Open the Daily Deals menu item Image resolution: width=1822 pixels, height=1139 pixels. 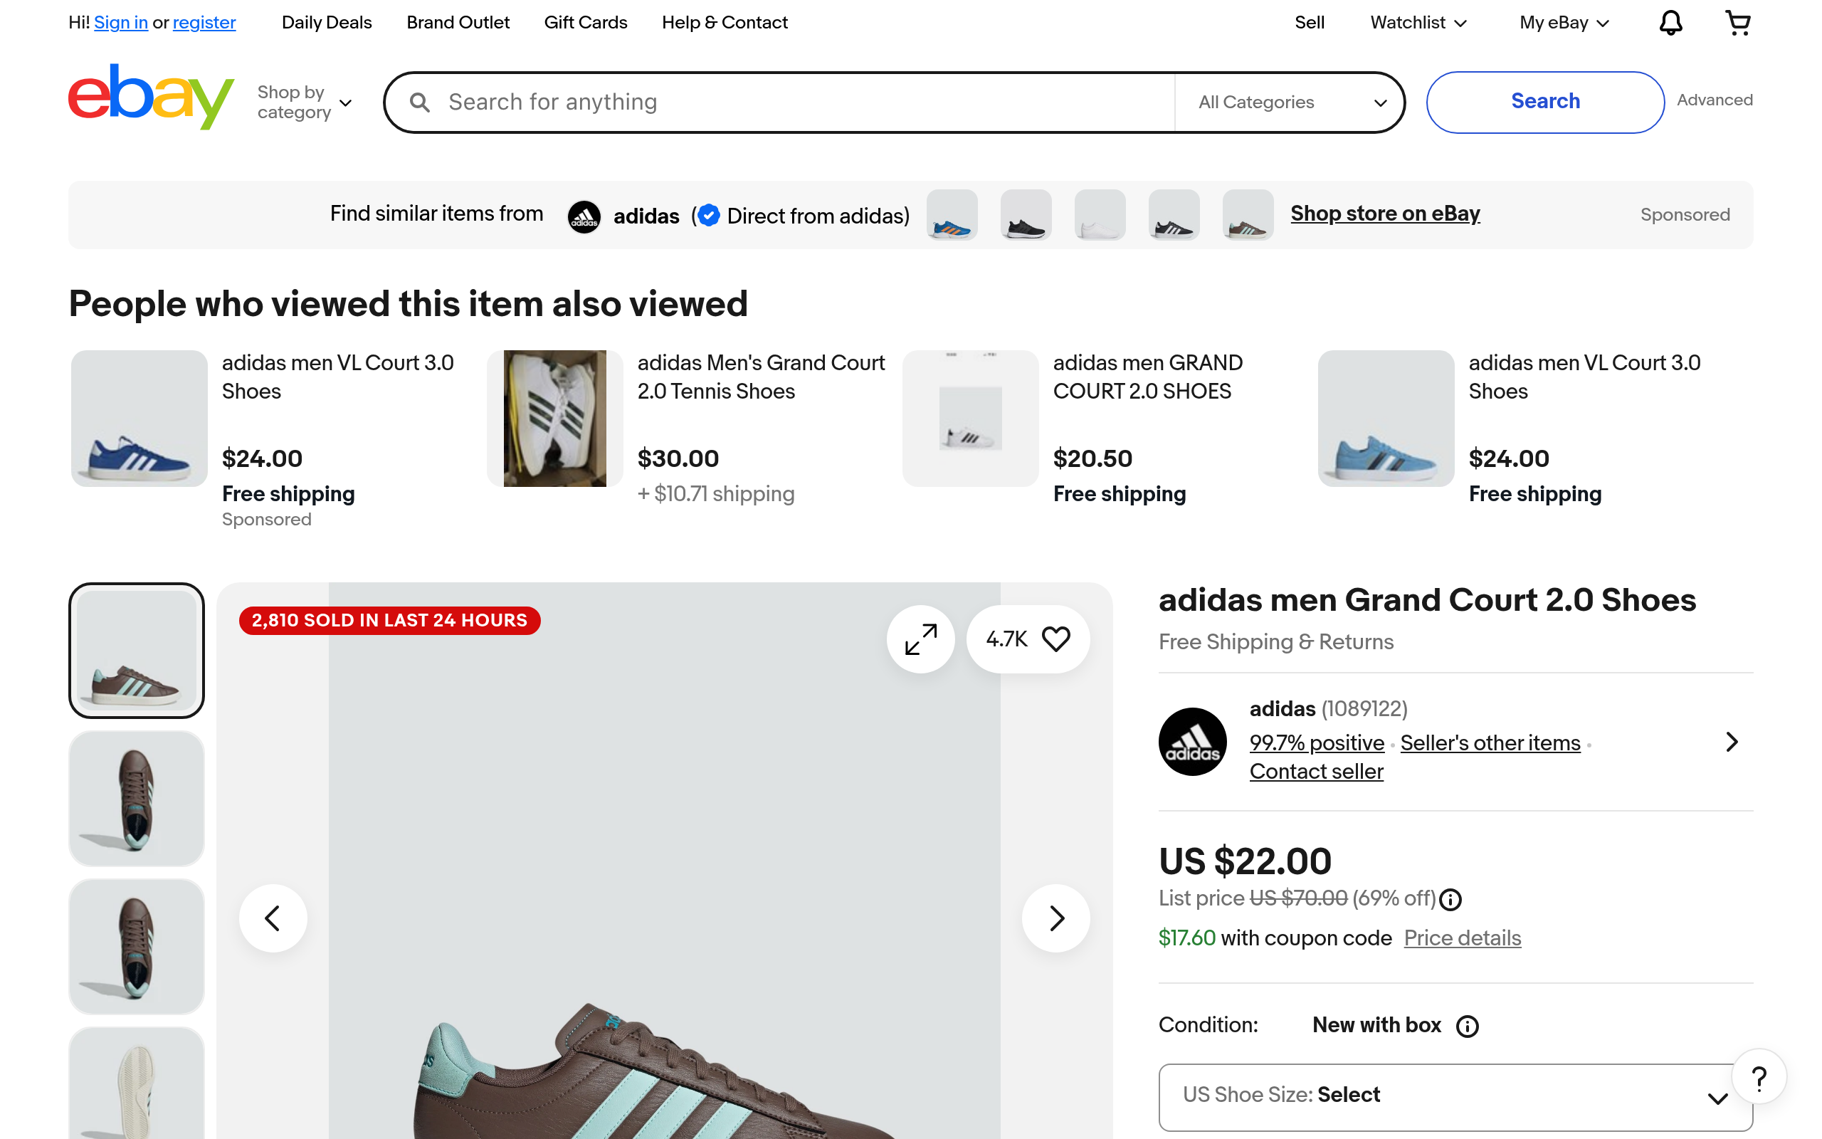point(327,23)
